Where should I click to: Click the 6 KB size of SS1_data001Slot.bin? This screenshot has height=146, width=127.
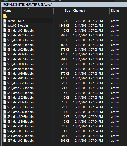66,31
